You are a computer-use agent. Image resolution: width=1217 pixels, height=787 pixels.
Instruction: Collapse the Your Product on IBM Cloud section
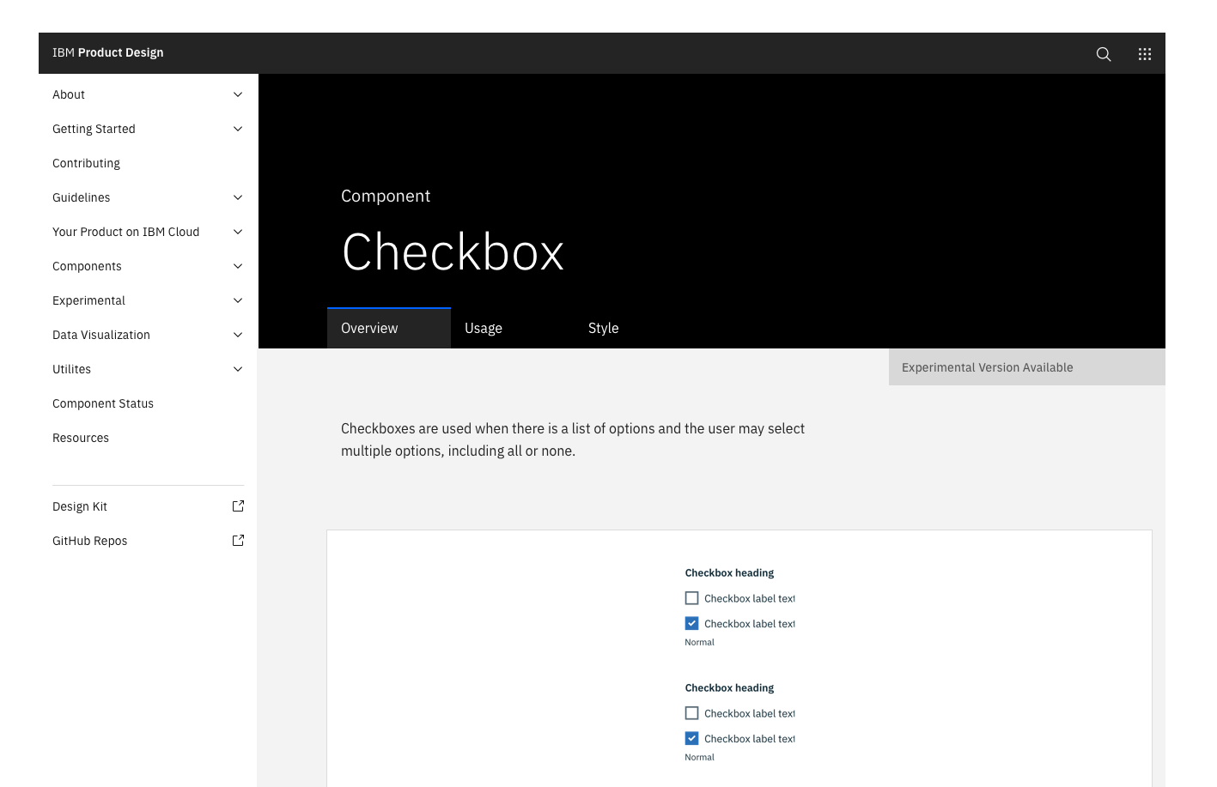(x=238, y=232)
